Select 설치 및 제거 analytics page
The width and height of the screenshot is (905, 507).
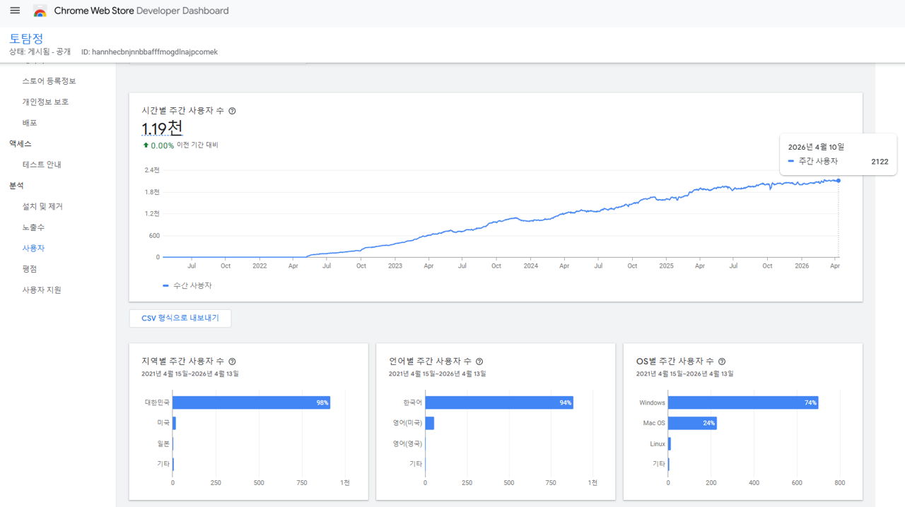click(42, 206)
